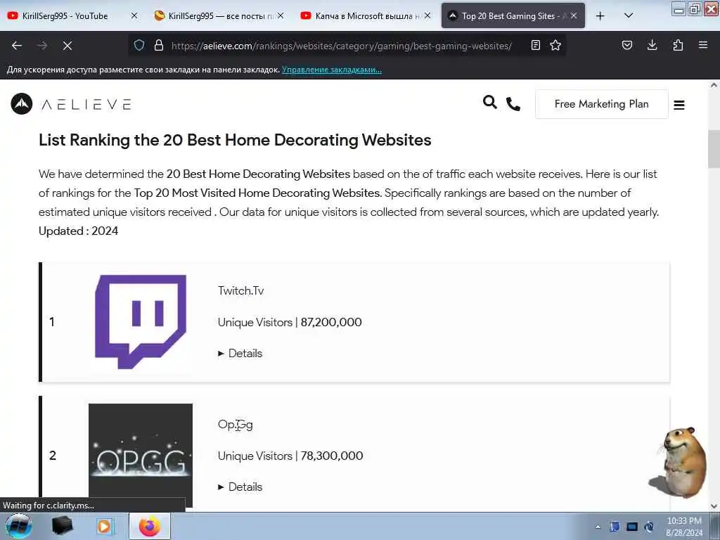
Task: Switch to KirillSerg995 все посты tab
Action: pos(215,16)
